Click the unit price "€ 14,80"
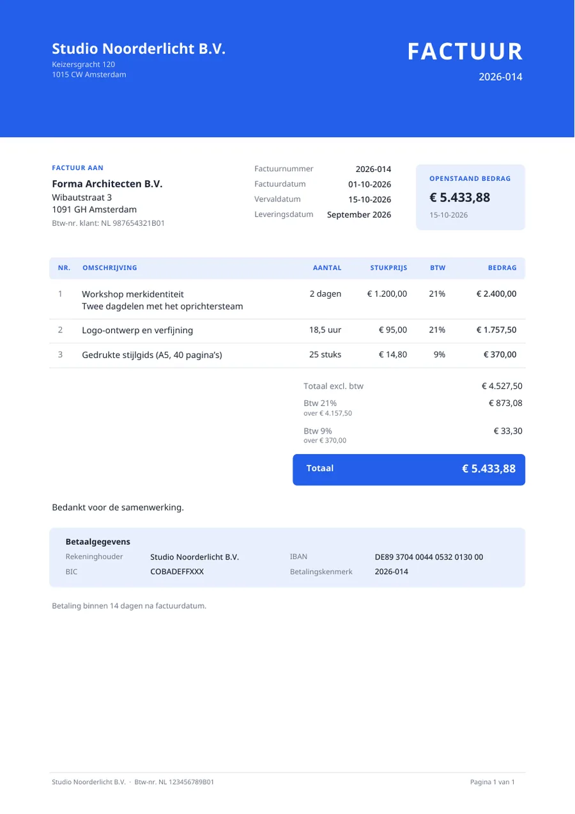This screenshot has width=575, height=814. [x=393, y=355]
